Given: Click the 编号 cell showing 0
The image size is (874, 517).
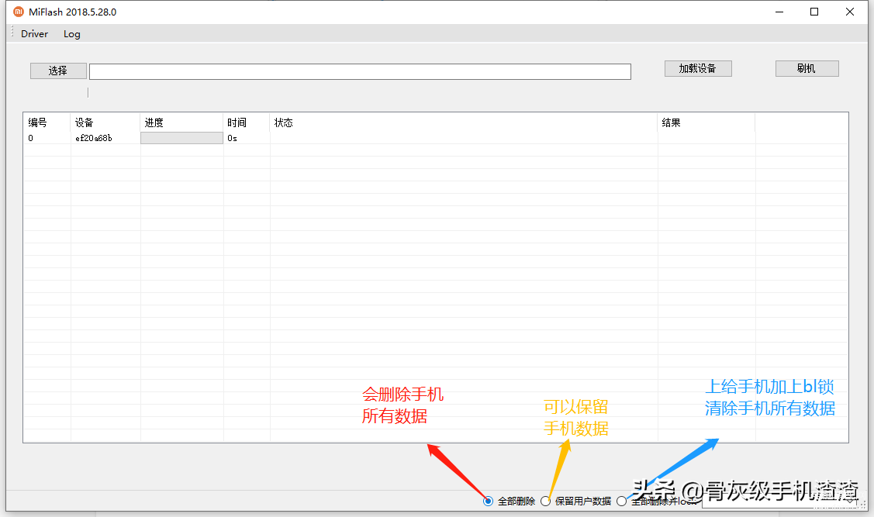Looking at the screenshot, I should click(x=31, y=138).
